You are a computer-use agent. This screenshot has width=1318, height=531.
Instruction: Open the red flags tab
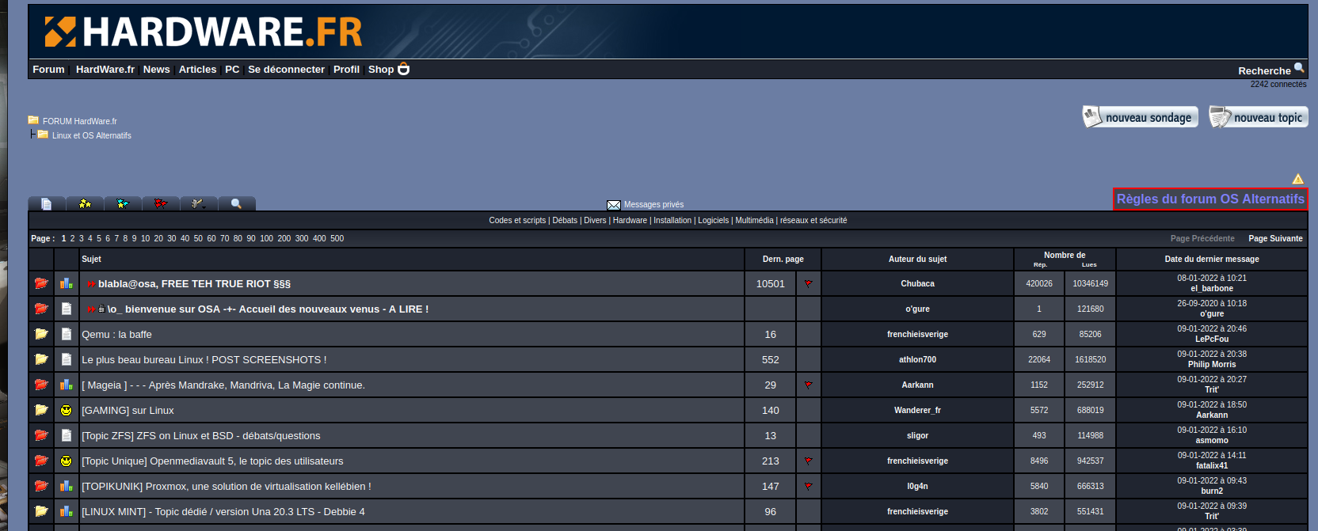point(161,203)
